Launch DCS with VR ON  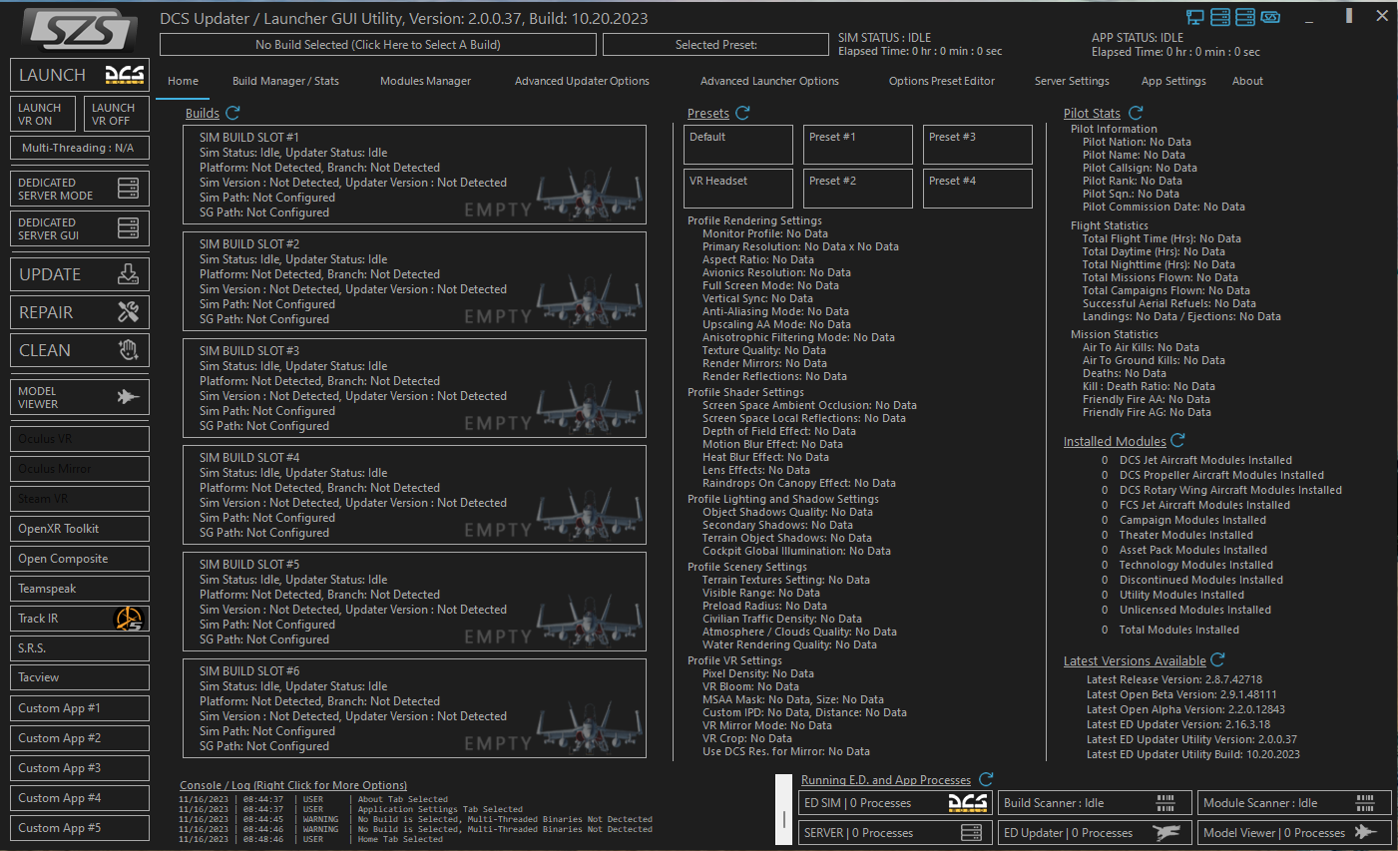point(43,114)
